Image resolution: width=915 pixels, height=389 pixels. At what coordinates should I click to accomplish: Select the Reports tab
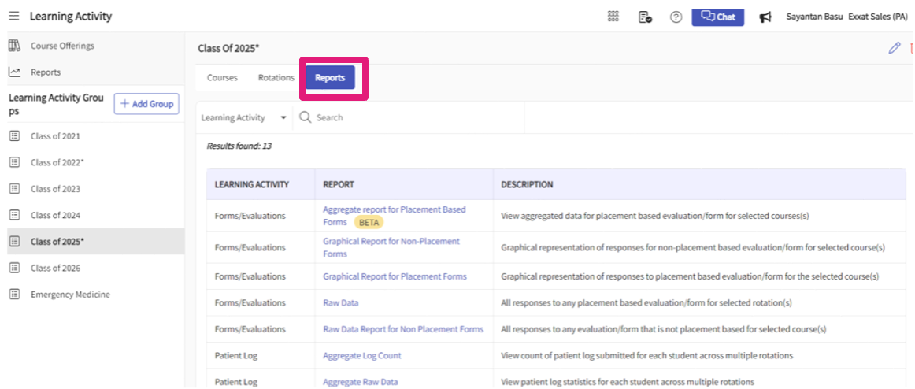click(330, 78)
